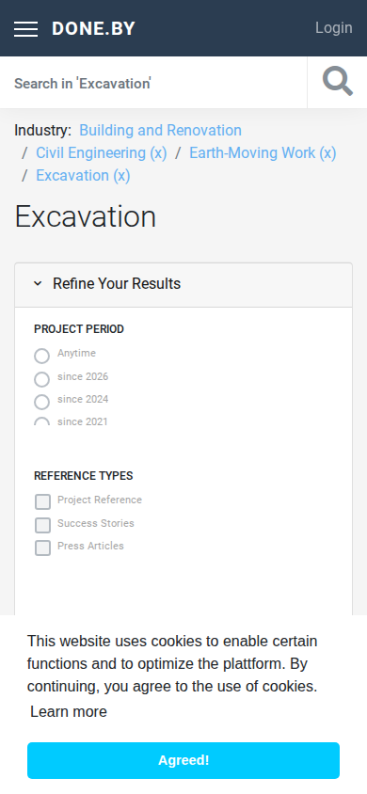Open the Learn more cookie link

[69, 711]
